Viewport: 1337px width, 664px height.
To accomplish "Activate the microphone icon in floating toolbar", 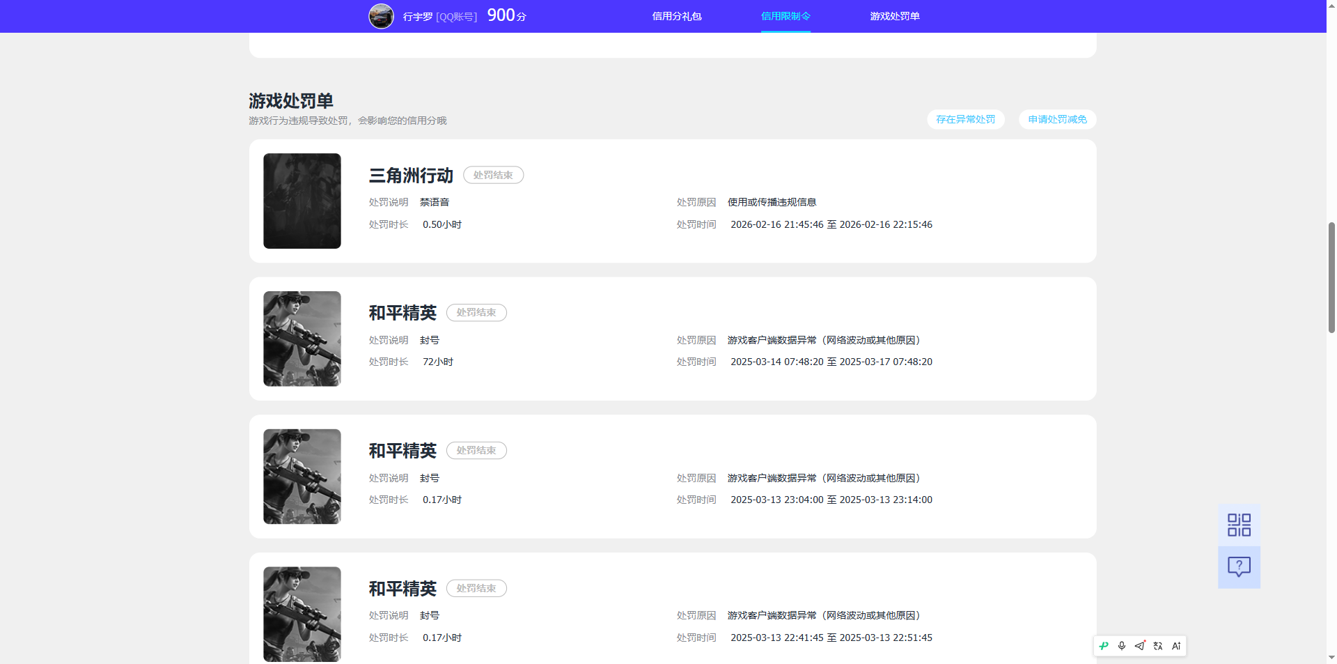I will pos(1122,646).
